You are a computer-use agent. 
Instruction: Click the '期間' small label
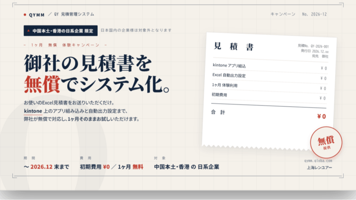point(29,158)
